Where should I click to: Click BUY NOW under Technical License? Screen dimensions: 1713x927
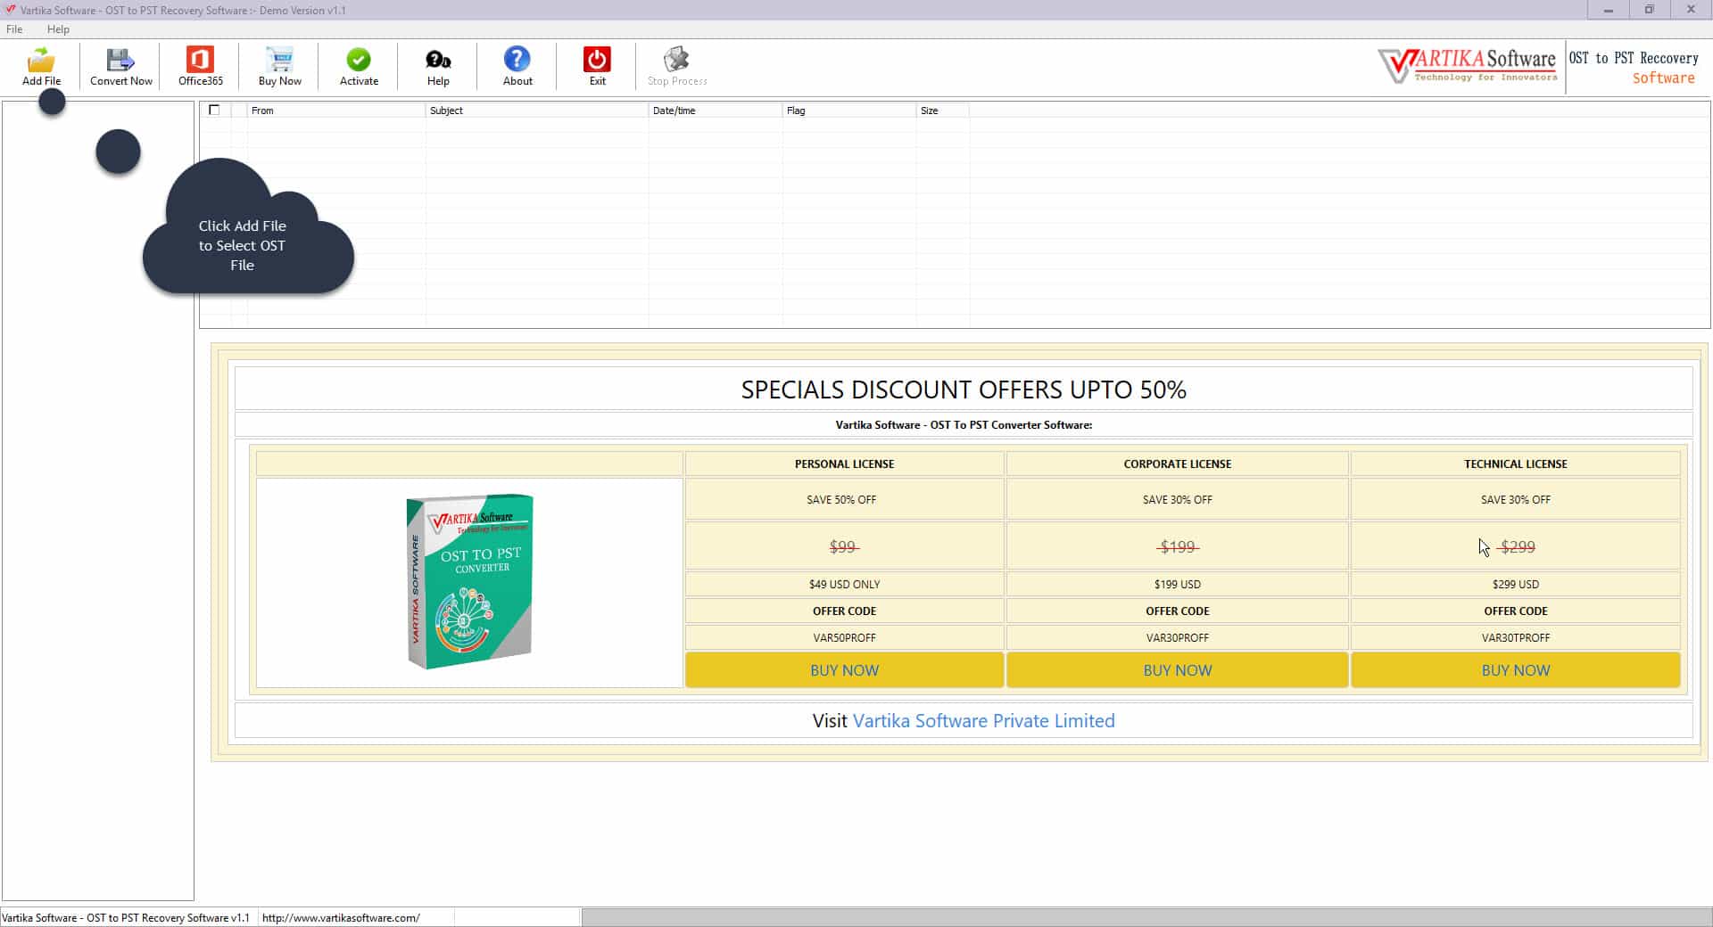tap(1515, 670)
